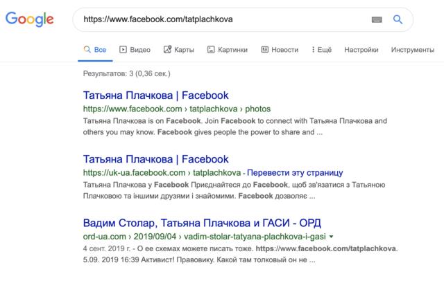Click the Новости tab newspaper icon

[x=264, y=50]
